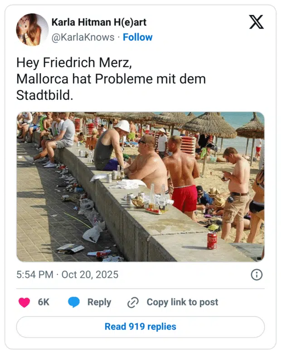The image size is (281, 354).
Task: Click the 'Hey Friedrich Merz' tweet line
Action: point(73,63)
